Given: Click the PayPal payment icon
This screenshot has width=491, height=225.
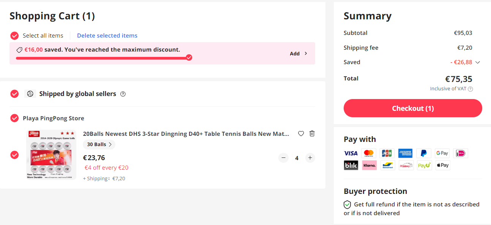Looking at the screenshot, I should coord(424,153).
